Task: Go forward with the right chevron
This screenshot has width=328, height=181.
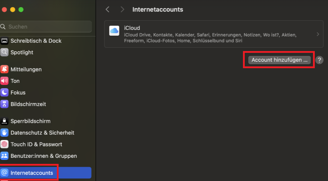Action: click(x=122, y=9)
